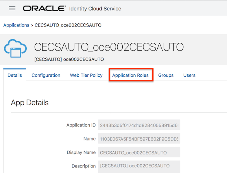Click the CECSAUTO_oce002CECSAUTO breadcrumb text

[x=68, y=25]
